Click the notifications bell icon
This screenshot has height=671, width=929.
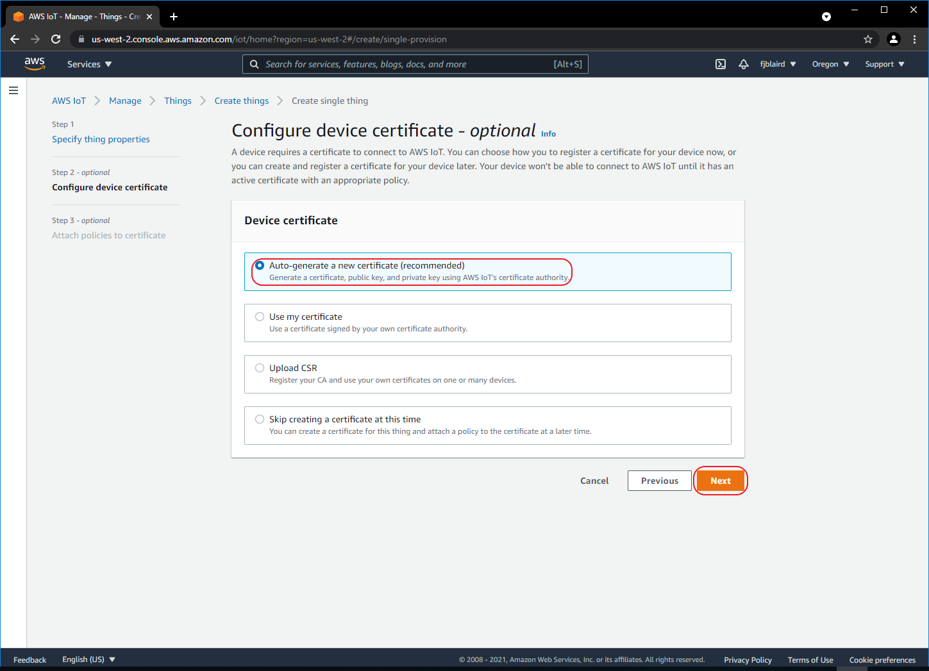point(744,64)
